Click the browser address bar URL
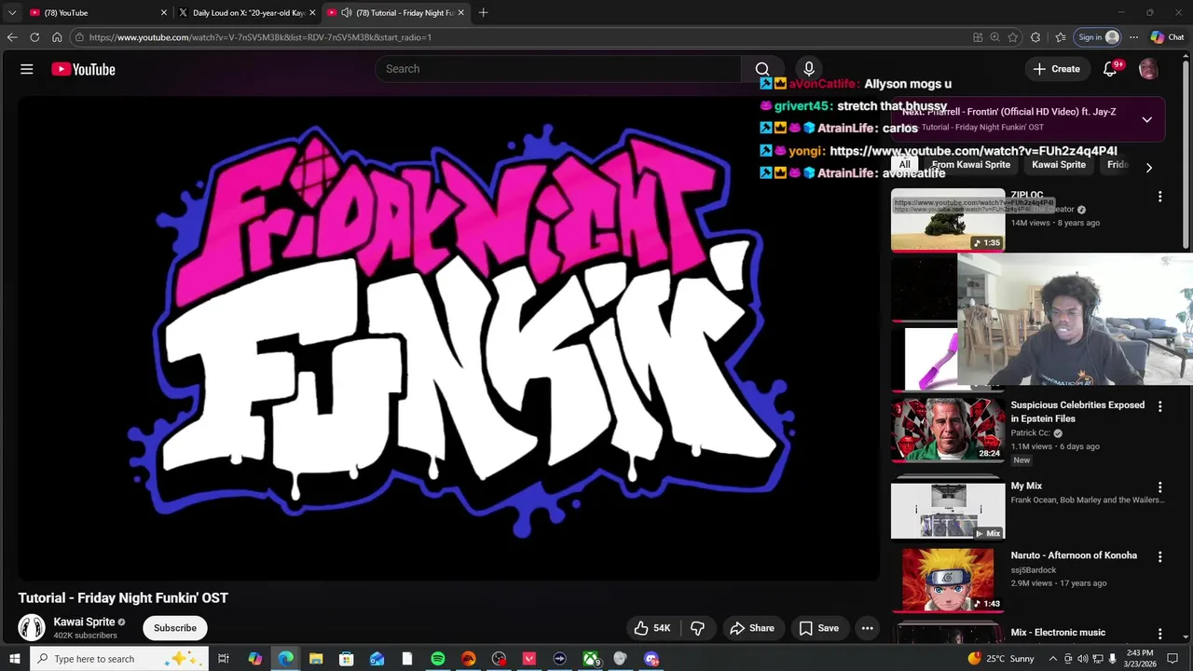 (x=260, y=37)
